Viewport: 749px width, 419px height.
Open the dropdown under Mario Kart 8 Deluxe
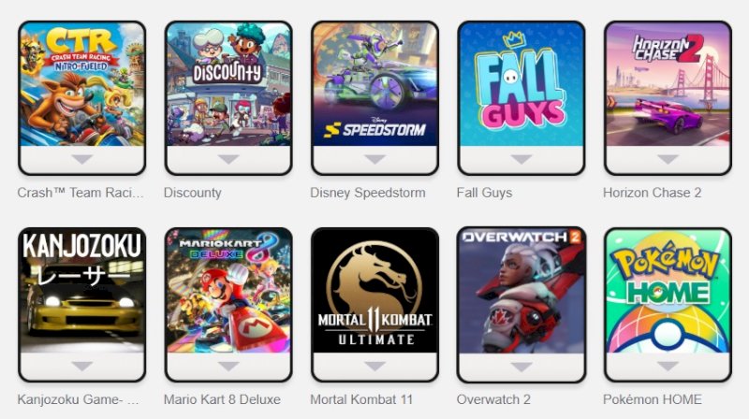pos(228,366)
